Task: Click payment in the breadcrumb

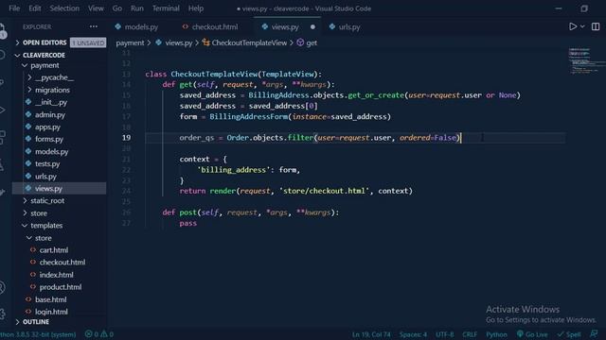Action: (x=130, y=42)
